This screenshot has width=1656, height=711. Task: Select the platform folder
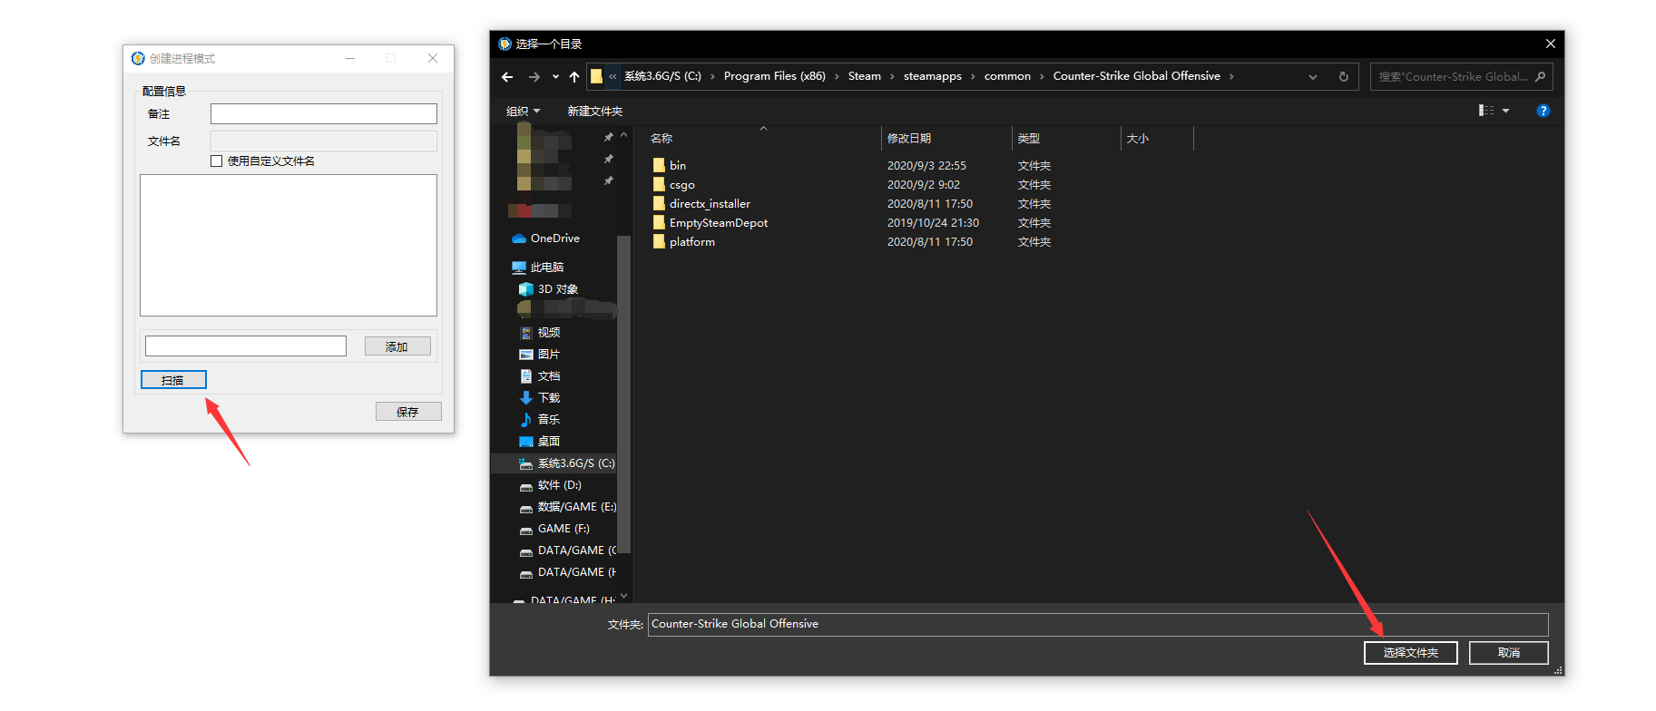point(691,242)
